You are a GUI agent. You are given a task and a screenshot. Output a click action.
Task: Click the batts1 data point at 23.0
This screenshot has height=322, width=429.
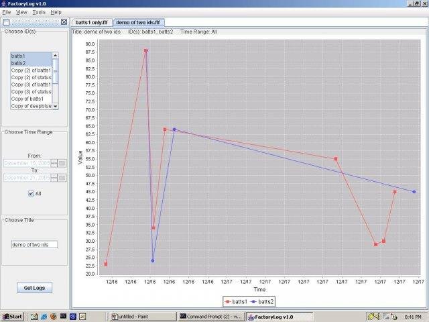click(x=106, y=264)
